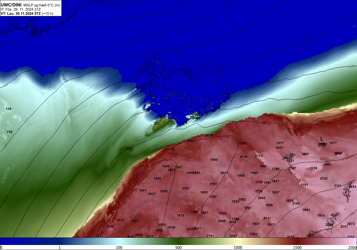
Task: Click the 1985 height value
Action: (204, 192)
